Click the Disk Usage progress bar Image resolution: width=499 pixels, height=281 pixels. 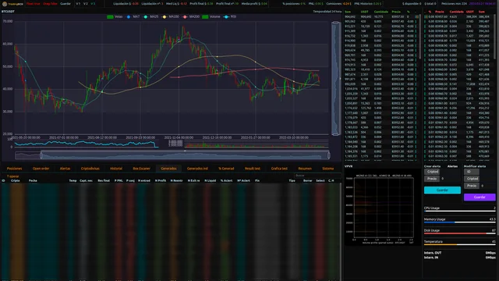click(x=459, y=233)
